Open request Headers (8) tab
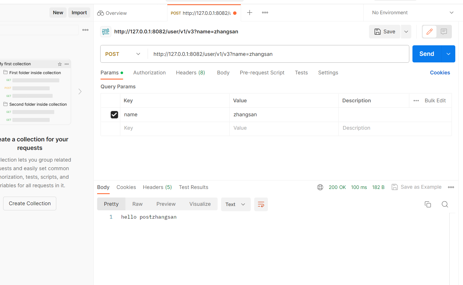 coord(191,73)
